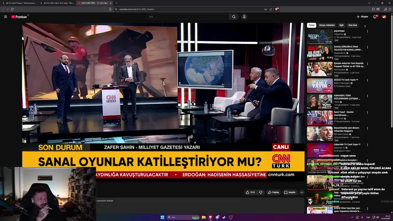The width and height of the screenshot is (393, 221).
Task: Open options menu for SAVAŞ SÜRESİNCE İRAN video
Action: [x=367, y=47]
